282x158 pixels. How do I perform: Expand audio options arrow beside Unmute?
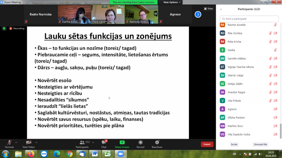16,142
